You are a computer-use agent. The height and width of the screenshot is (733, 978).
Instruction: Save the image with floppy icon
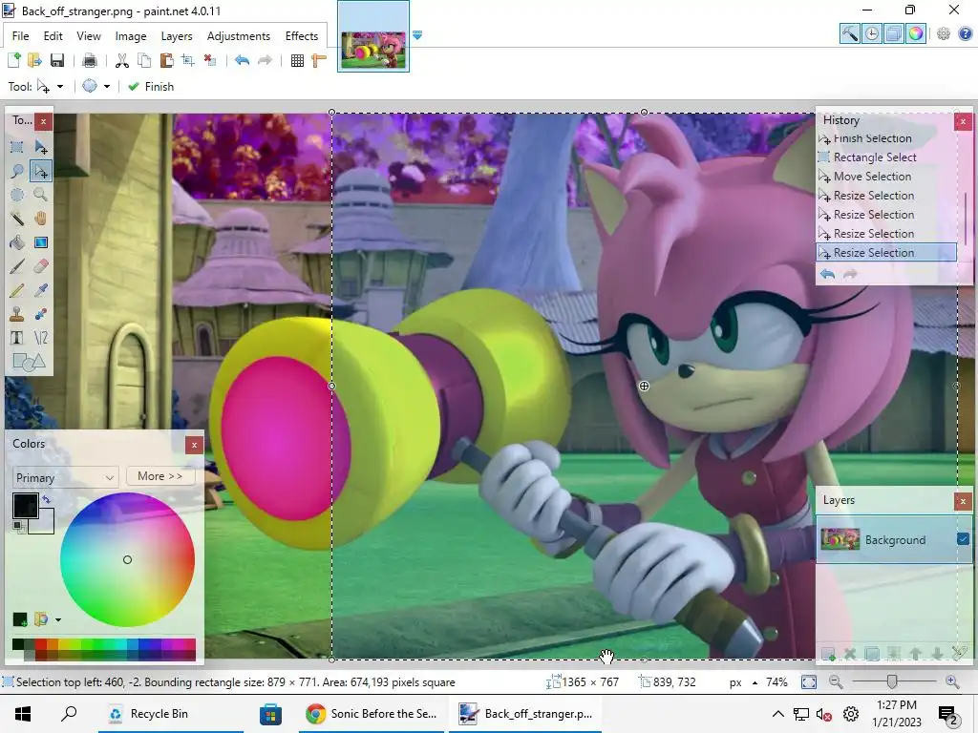57,60
